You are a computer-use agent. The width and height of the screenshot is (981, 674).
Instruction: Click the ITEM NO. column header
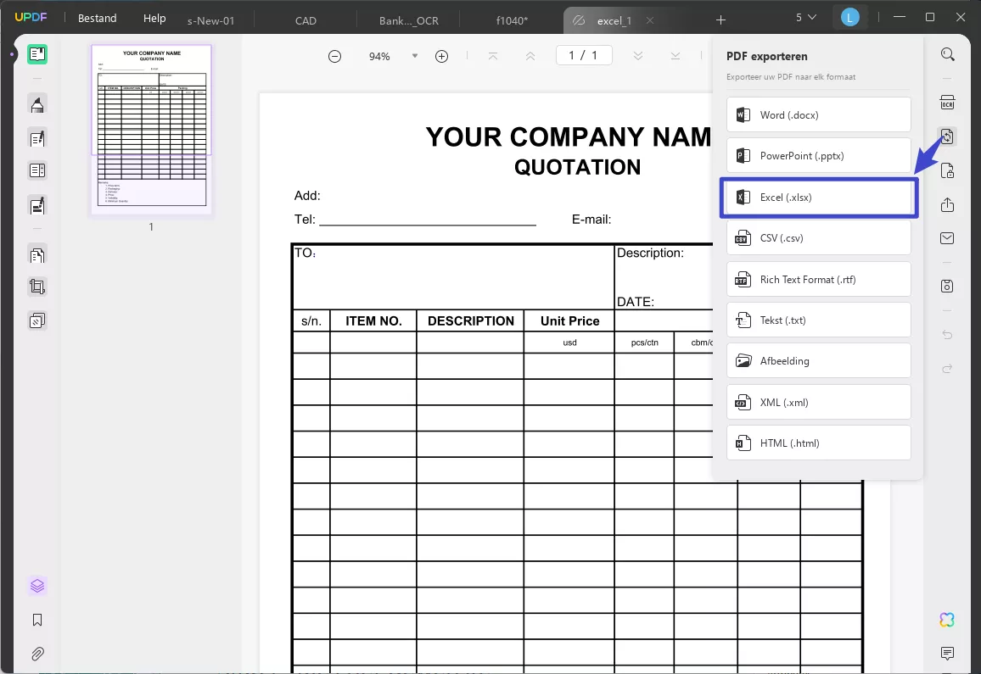pos(373,321)
